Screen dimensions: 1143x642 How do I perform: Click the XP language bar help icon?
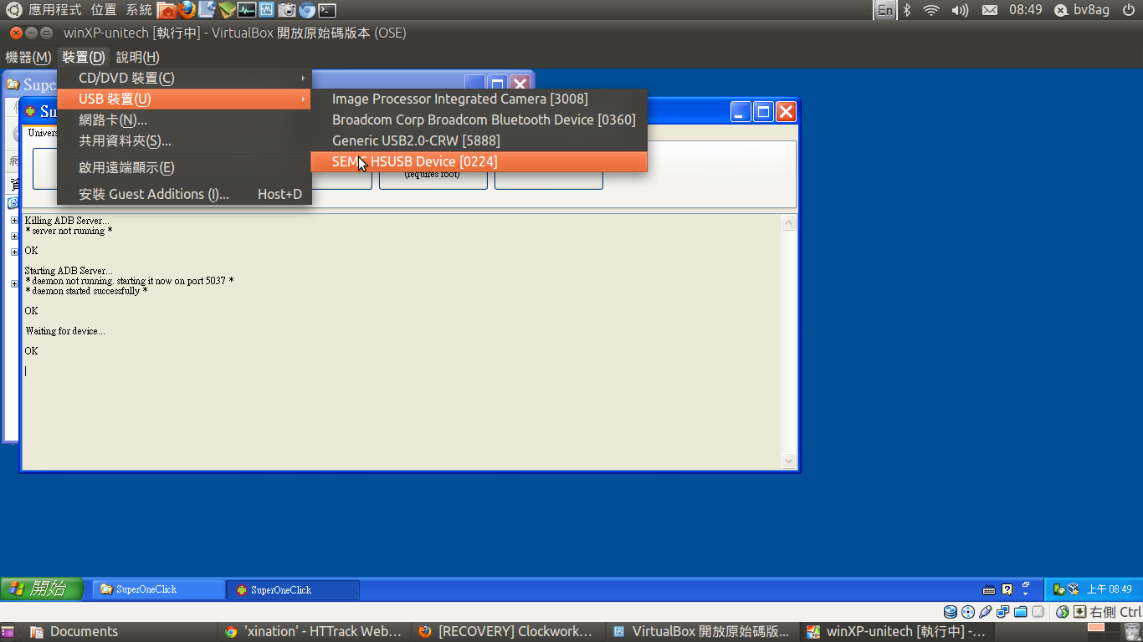[x=1007, y=589]
